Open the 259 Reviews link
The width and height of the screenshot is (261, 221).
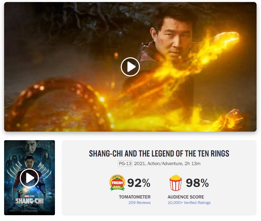point(140,203)
